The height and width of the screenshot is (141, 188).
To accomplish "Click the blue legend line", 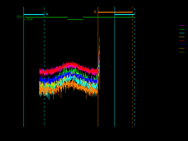I will click(182, 45).
